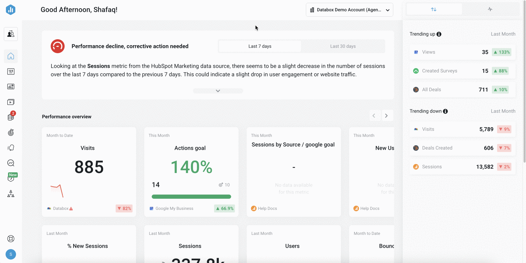Open Goals via the target icon

[11, 132]
